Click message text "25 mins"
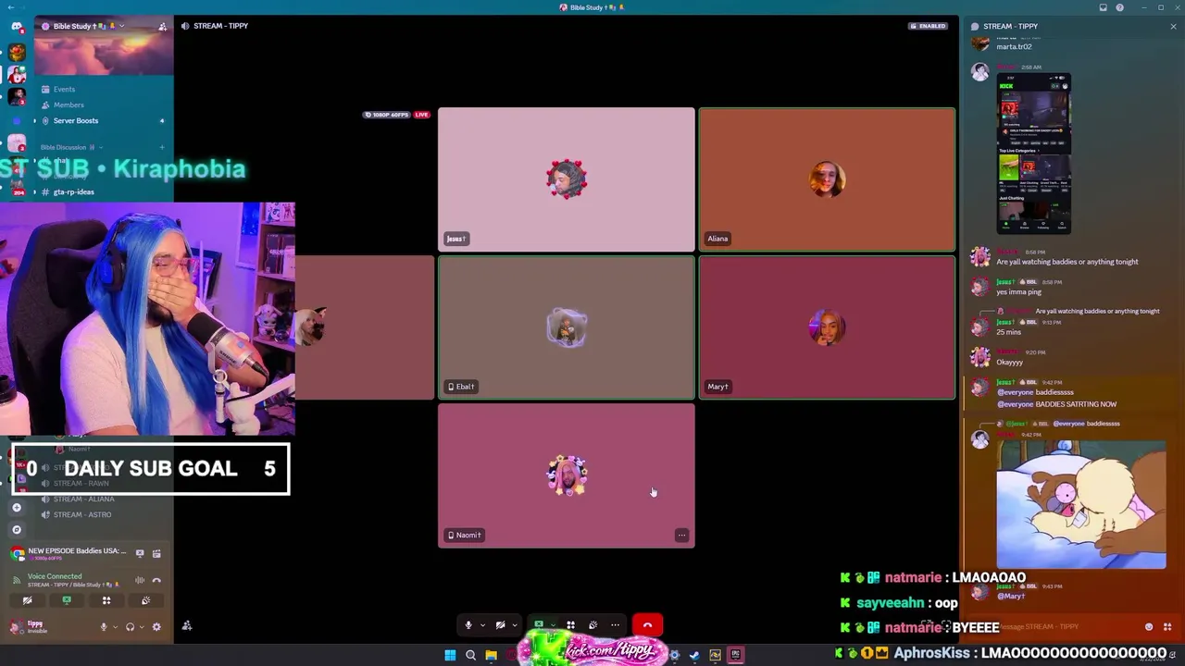Screen dimensions: 1185x666 (1008, 331)
